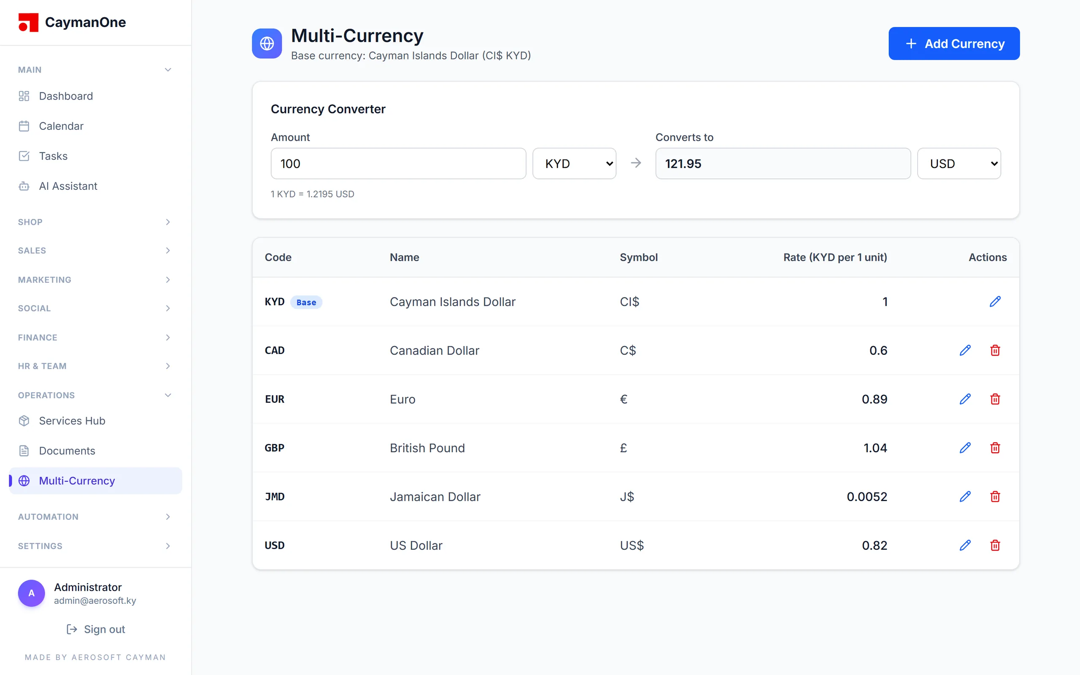Collapse the MAIN sidebar section
Viewport: 1080px width, 675px height.
tap(95, 70)
